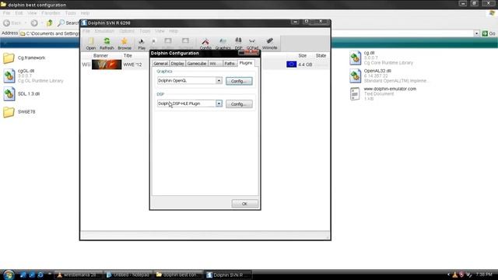Switch to the Paths tab

(230, 64)
